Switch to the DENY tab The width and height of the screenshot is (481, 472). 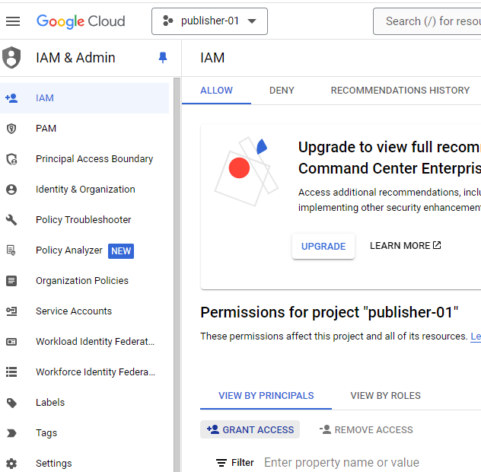click(282, 91)
